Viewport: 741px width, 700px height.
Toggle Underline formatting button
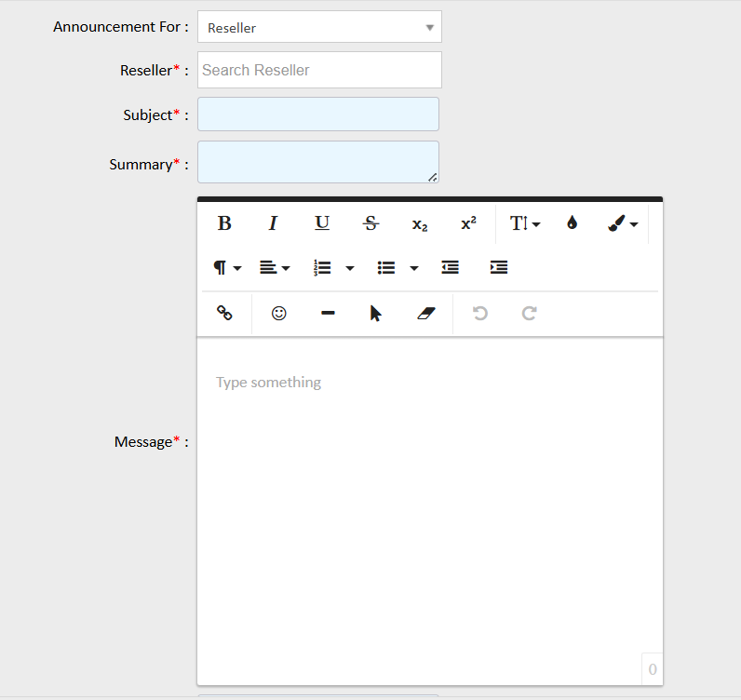322,223
